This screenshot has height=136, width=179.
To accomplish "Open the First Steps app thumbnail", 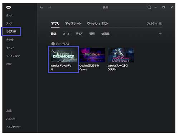I will 92,55.
